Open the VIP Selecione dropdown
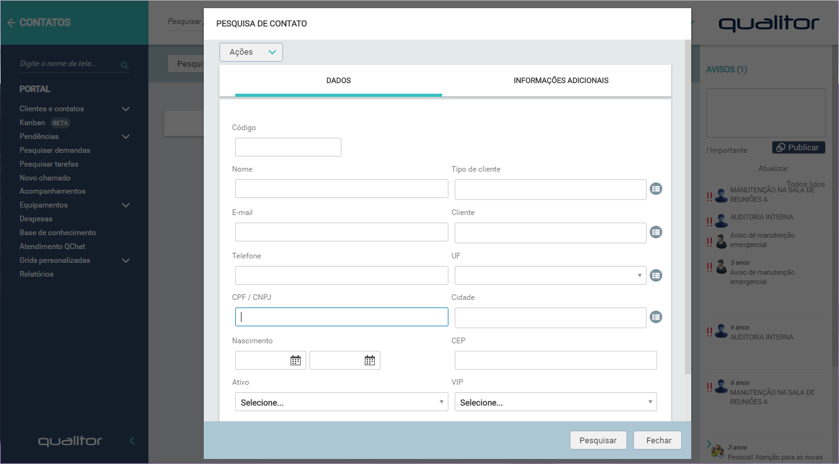The height and width of the screenshot is (464, 839). pyautogui.click(x=556, y=402)
